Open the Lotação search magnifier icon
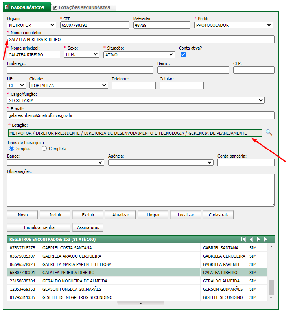The width and height of the screenshot is (304, 314). pyautogui.click(x=269, y=132)
